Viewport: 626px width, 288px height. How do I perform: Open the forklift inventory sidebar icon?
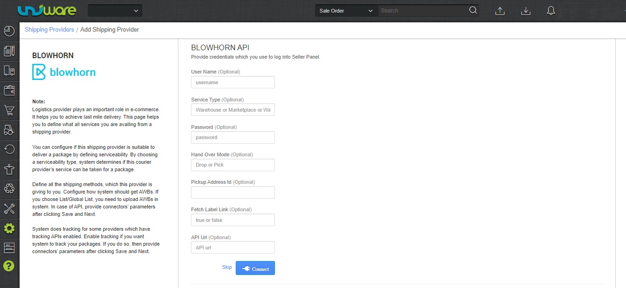point(9,130)
